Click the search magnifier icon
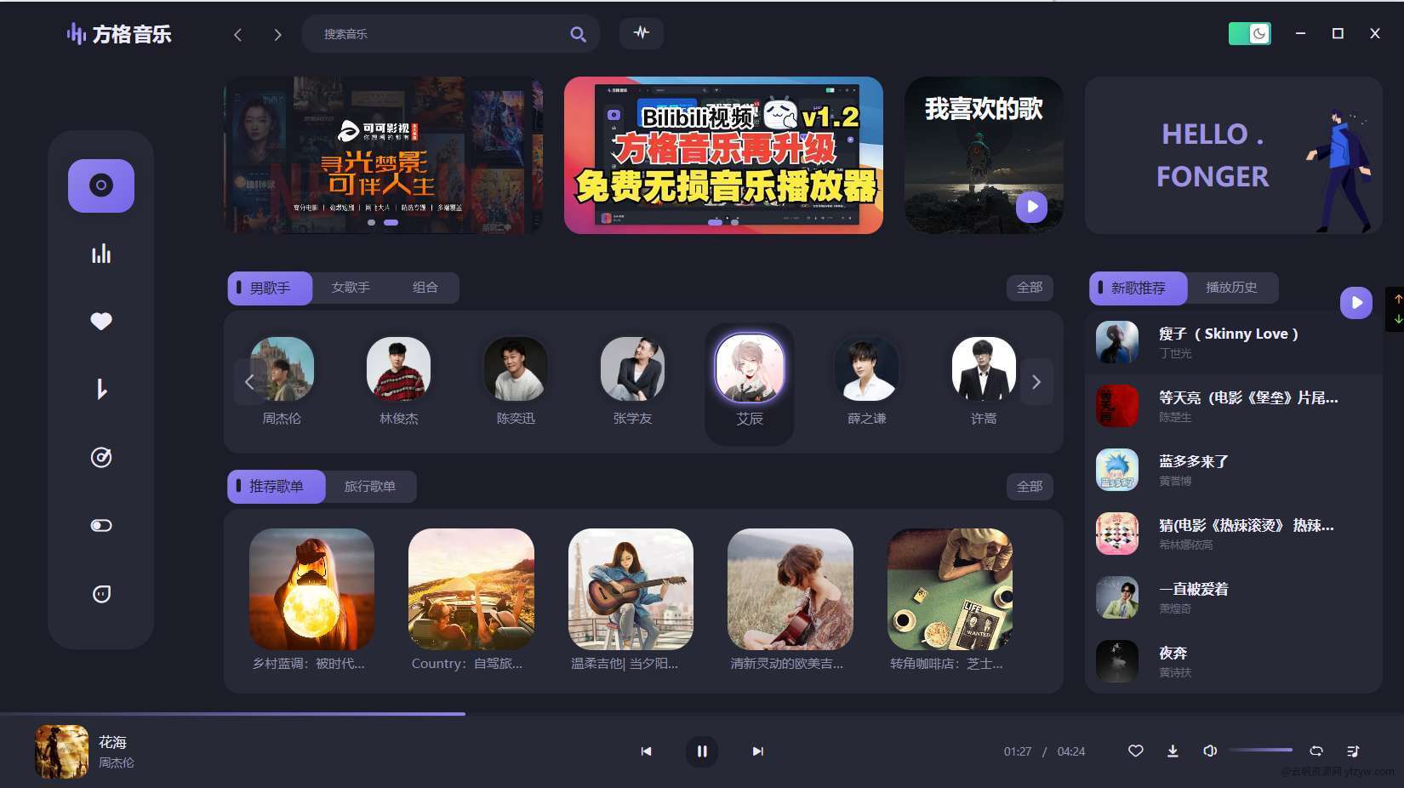The height and width of the screenshot is (788, 1404). point(578,34)
